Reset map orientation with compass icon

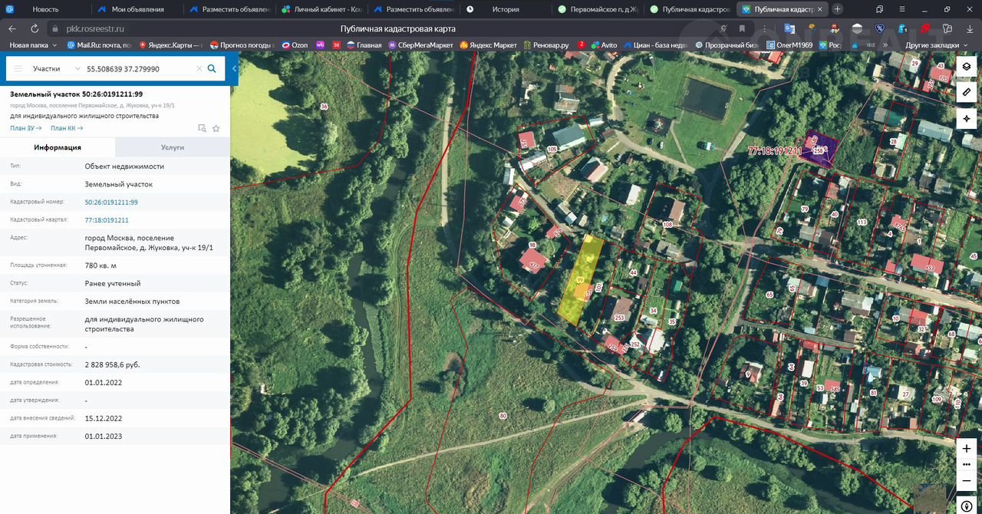pyautogui.click(x=967, y=506)
